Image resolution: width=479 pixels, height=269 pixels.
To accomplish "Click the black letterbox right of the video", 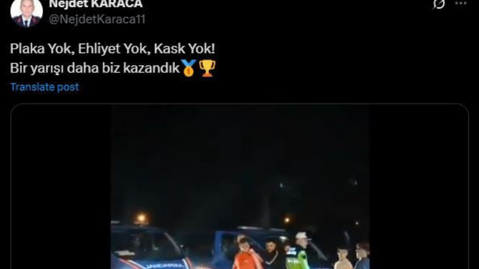I will coord(419,187).
